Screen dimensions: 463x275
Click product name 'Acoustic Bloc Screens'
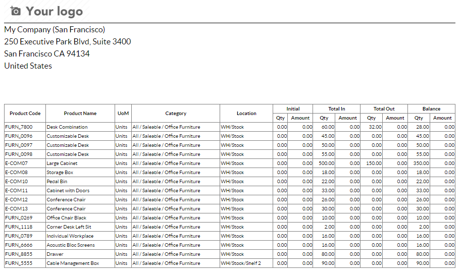pyautogui.click(x=71, y=245)
